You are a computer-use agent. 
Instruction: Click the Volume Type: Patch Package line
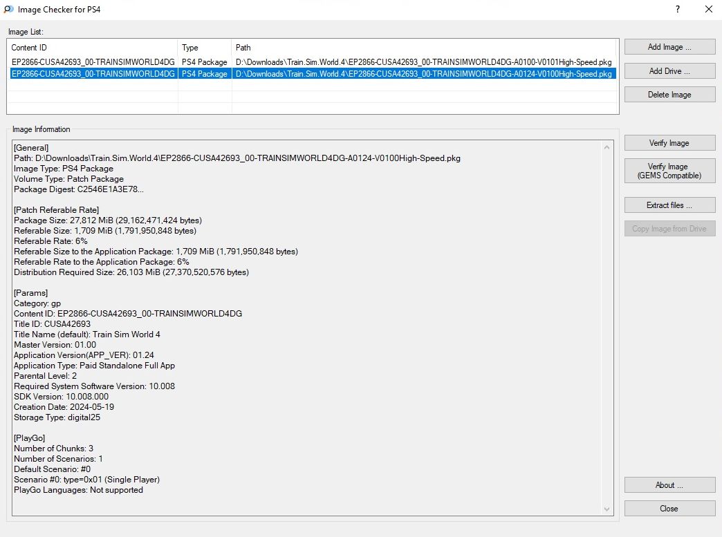pyautogui.click(x=68, y=178)
